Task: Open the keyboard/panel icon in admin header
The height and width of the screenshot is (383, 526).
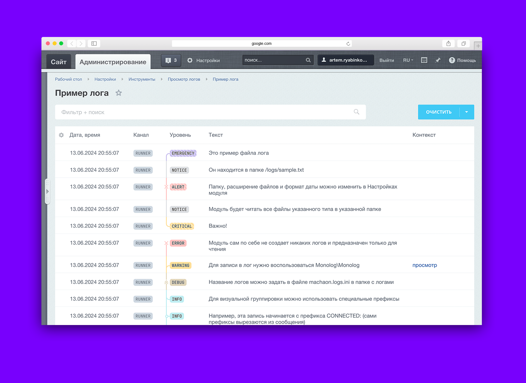Action: pyautogui.click(x=424, y=60)
